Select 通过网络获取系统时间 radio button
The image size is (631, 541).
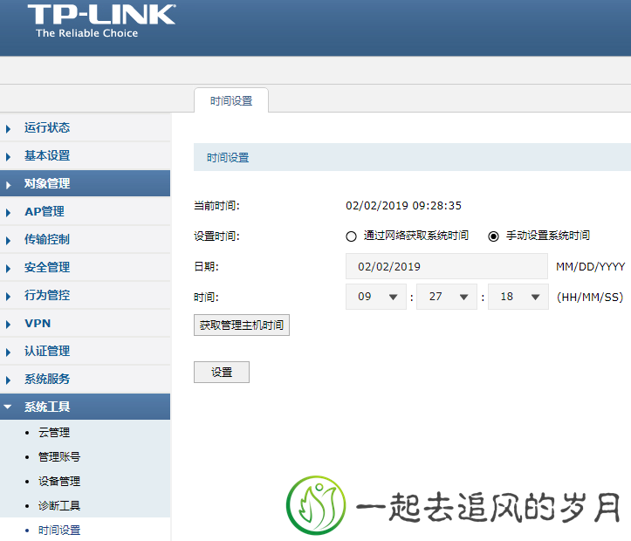[351, 236]
